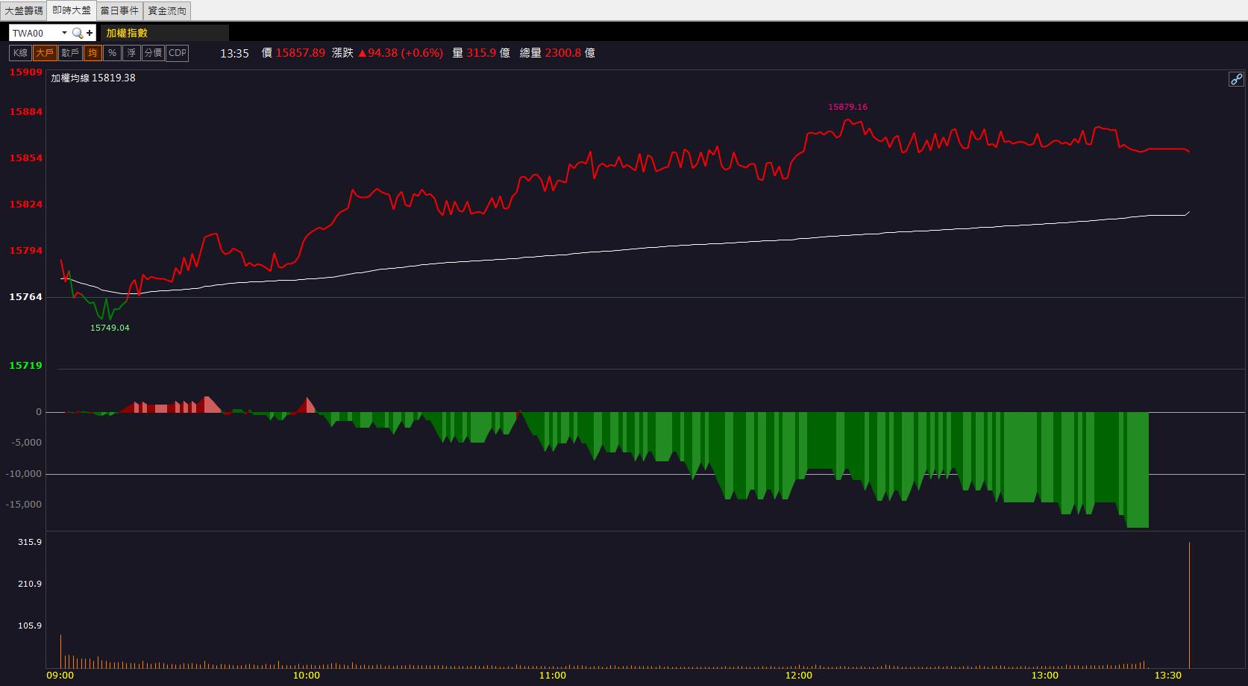Open the 大盤籌碼 tab

coord(24,10)
